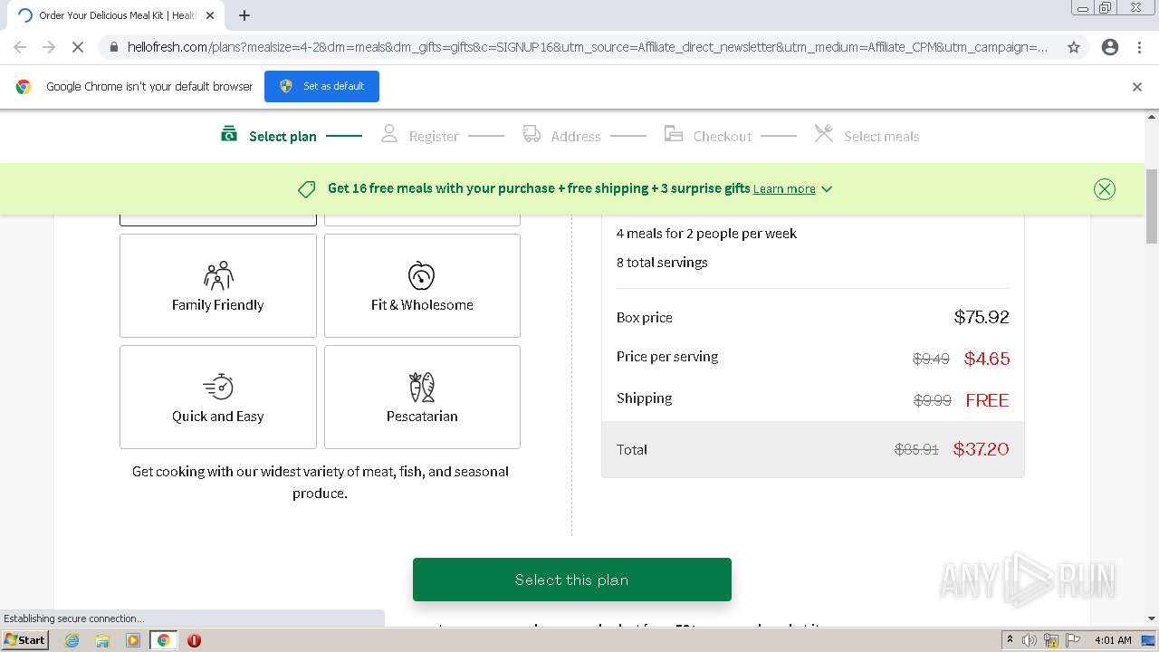This screenshot has height=652, width=1159.
Task: Choose the Quick and Easy preference card
Action: point(218,397)
